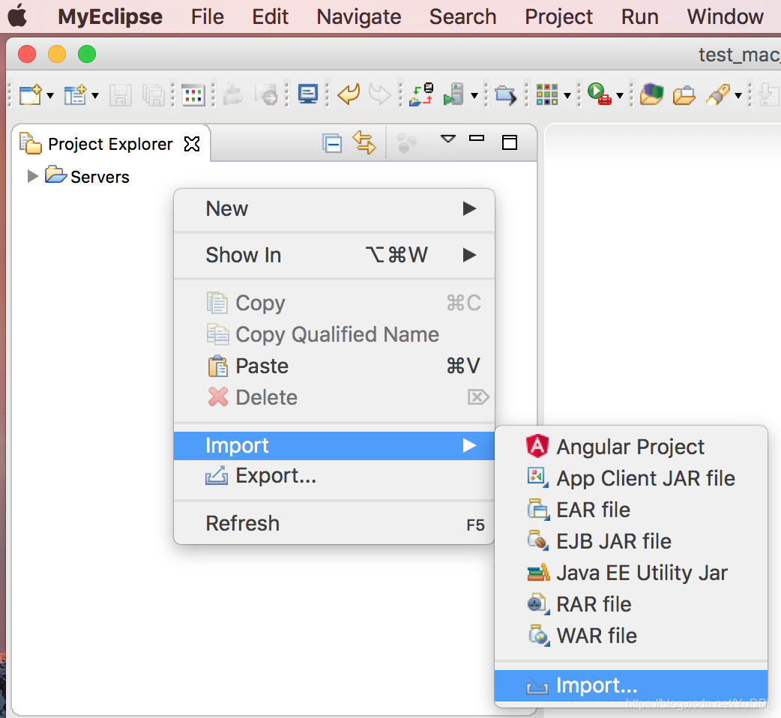Open the Apple menu
This screenshot has height=718, width=781.
18,16
